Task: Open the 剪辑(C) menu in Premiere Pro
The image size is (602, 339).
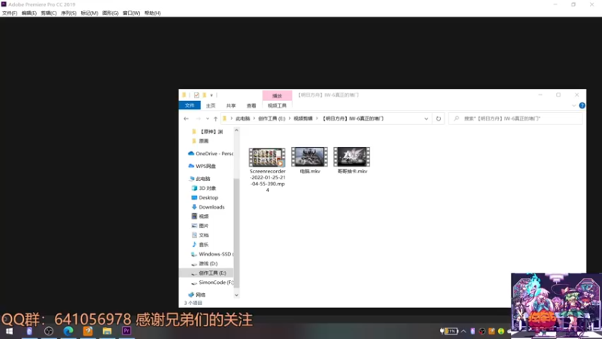Action: (49, 13)
